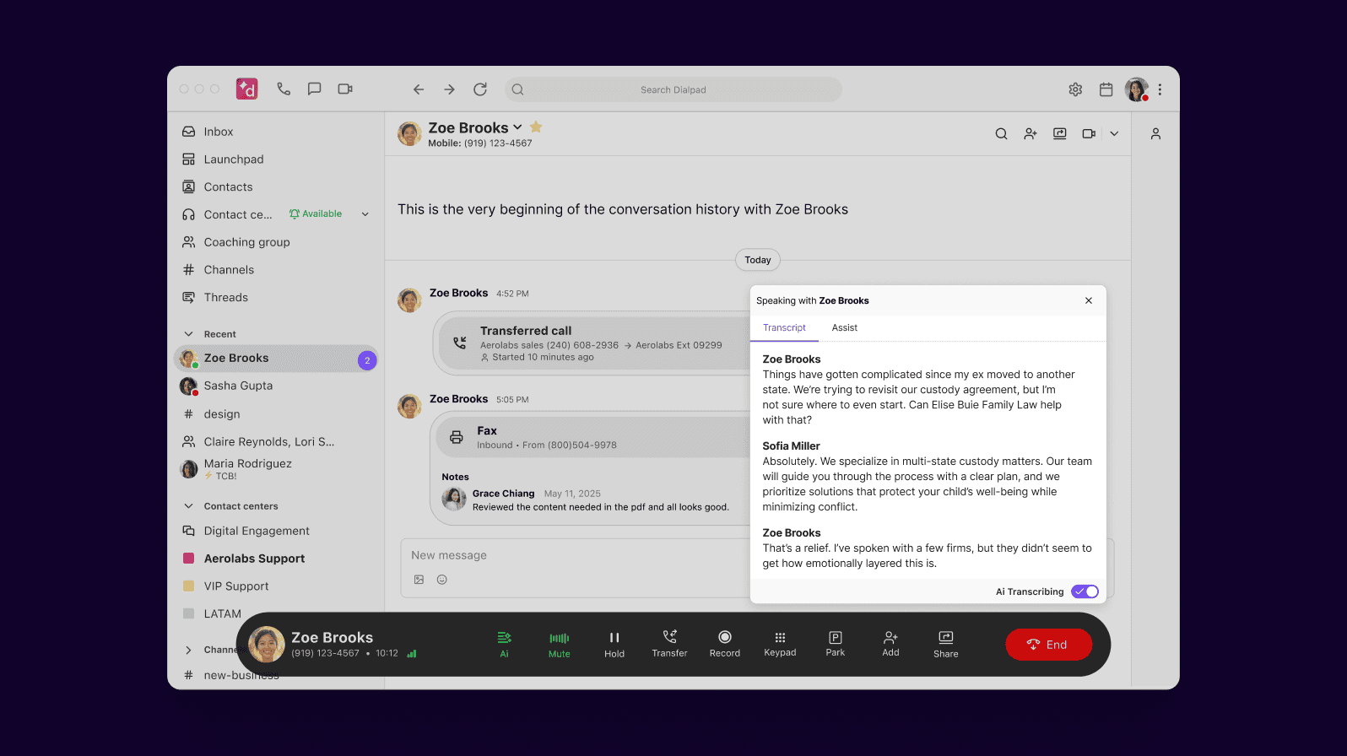Share screen from the call bar
Viewport: 1347px width, 756px height.
tap(945, 638)
